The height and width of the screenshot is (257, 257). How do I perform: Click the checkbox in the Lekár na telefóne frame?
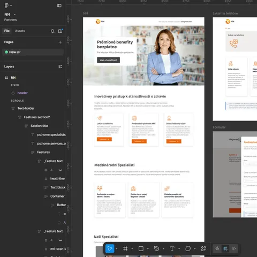point(228,104)
